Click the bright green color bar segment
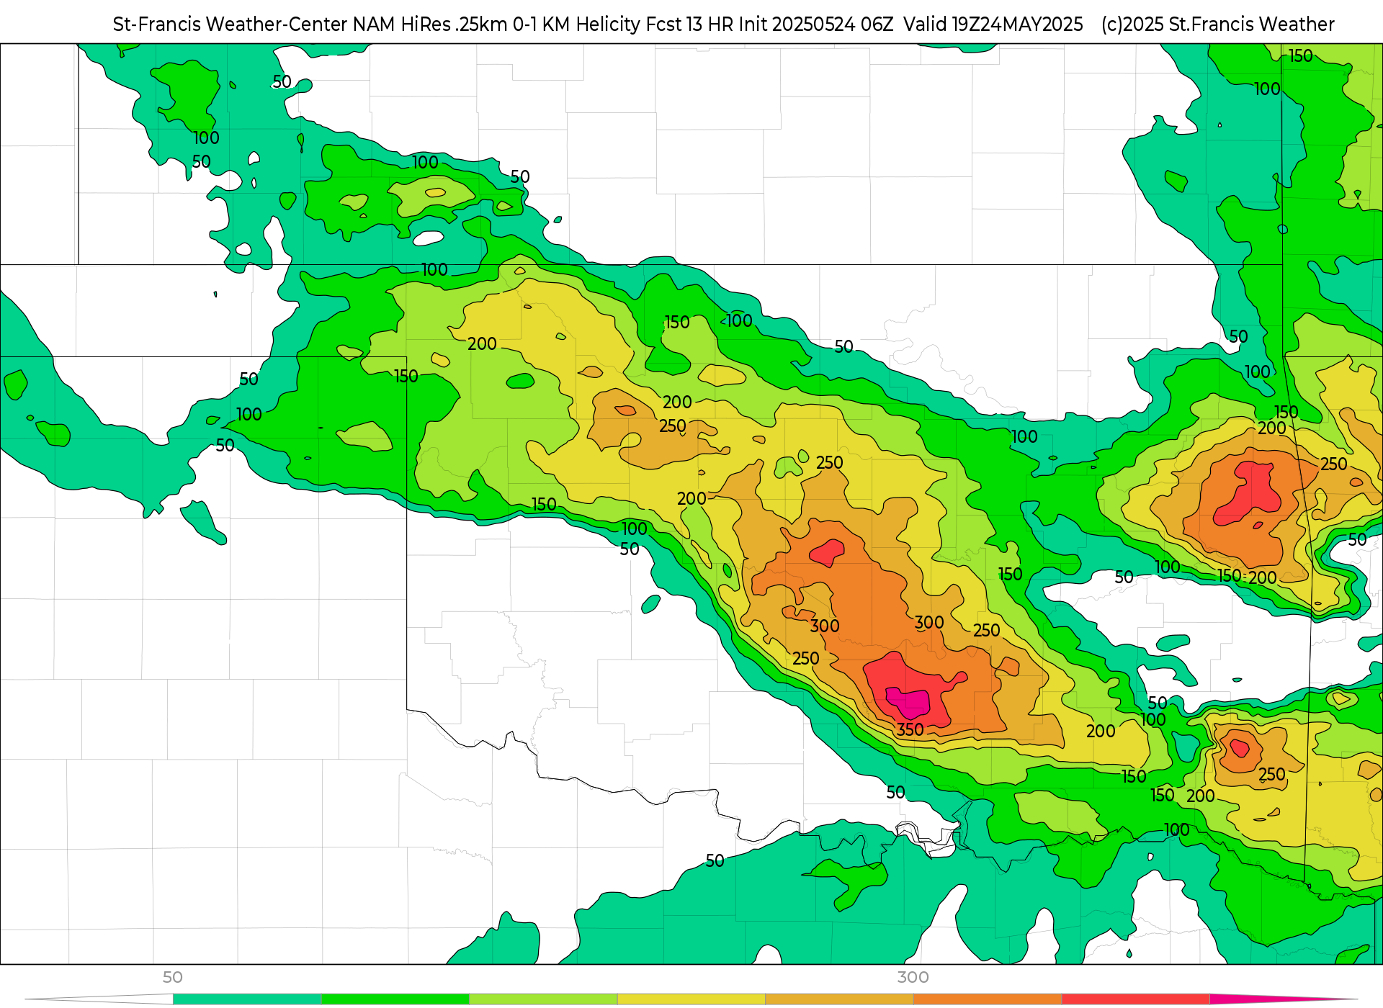This screenshot has width=1383, height=1008. [395, 999]
